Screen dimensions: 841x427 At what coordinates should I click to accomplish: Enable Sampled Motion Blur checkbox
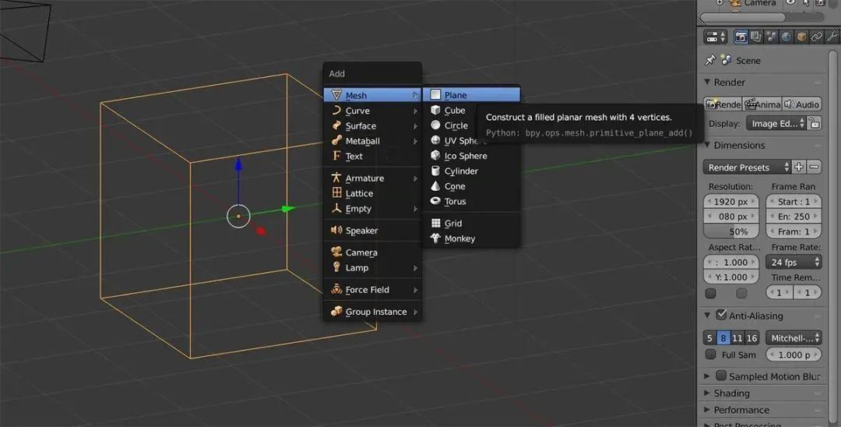point(721,376)
